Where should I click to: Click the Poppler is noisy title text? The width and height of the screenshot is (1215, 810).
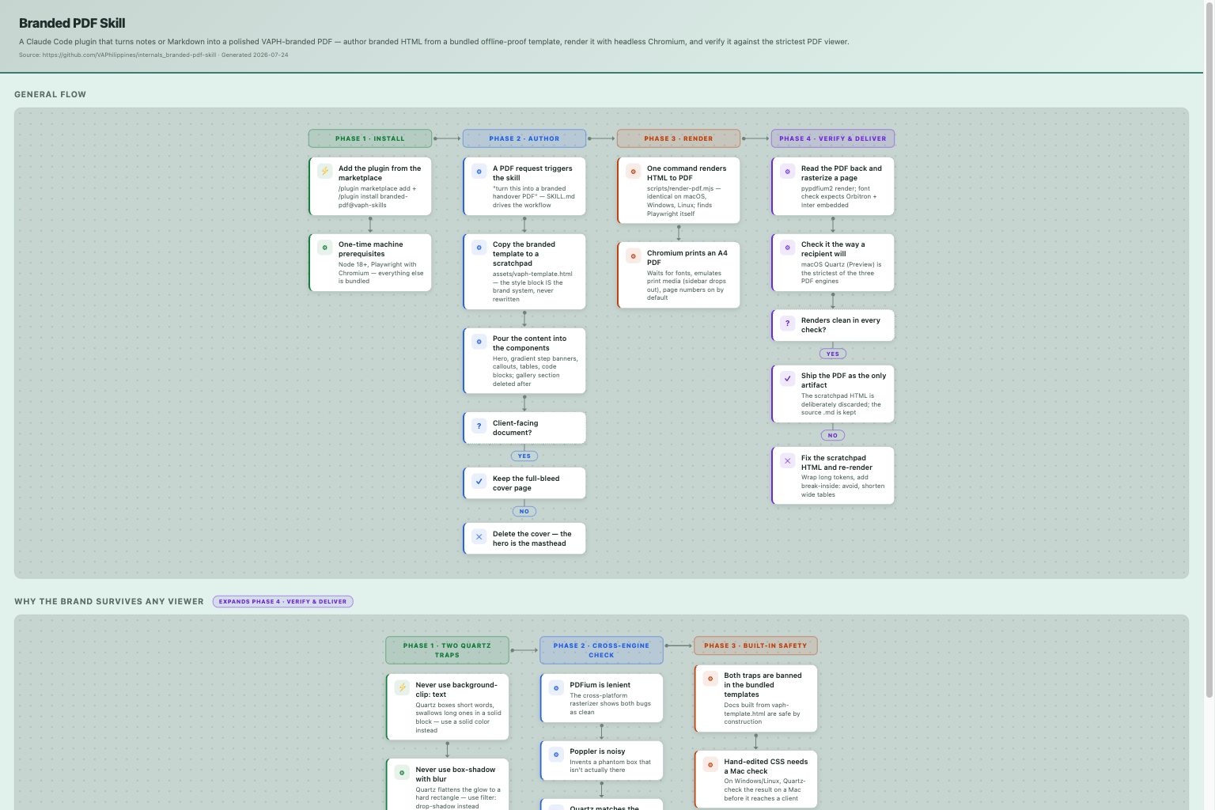(x=597, y=751)
